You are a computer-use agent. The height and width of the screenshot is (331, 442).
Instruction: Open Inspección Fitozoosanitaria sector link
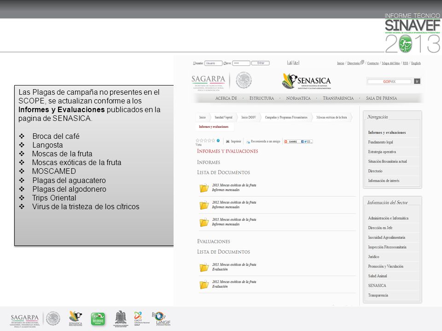[x=387, y=247]
